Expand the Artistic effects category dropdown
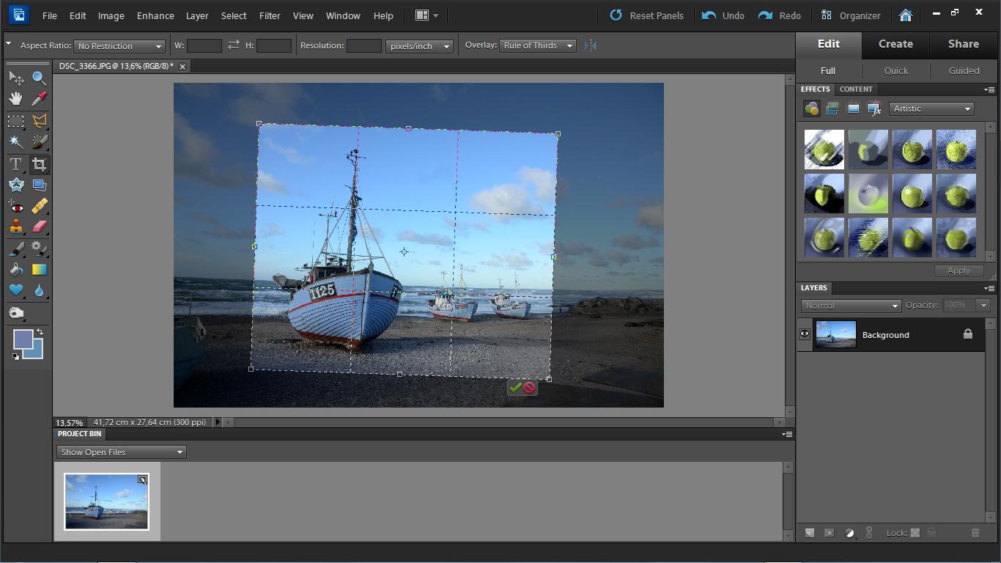The height and width of the screenshot is (563, 1001). pos(931,108)
